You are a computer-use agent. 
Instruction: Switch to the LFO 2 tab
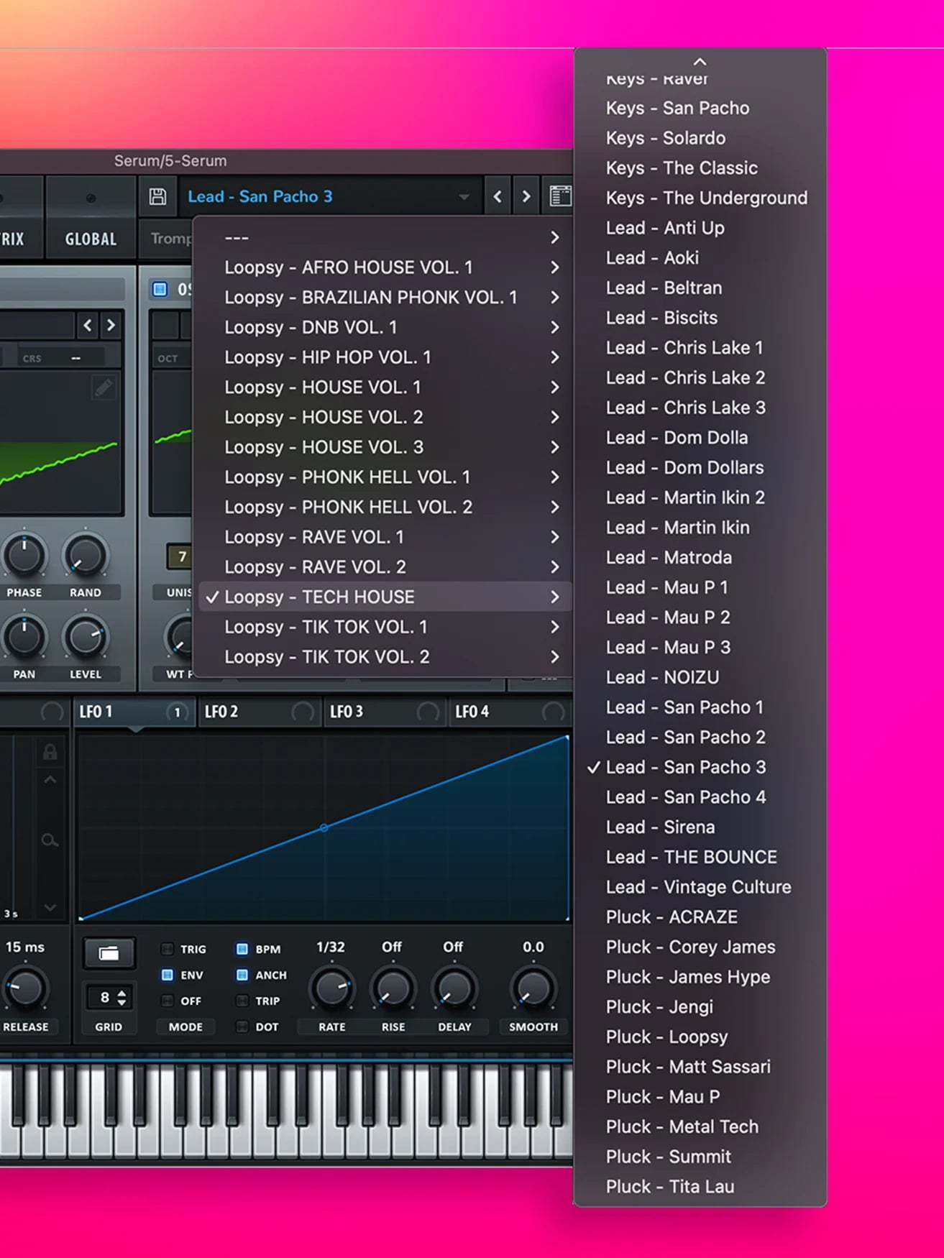[259, 712]
